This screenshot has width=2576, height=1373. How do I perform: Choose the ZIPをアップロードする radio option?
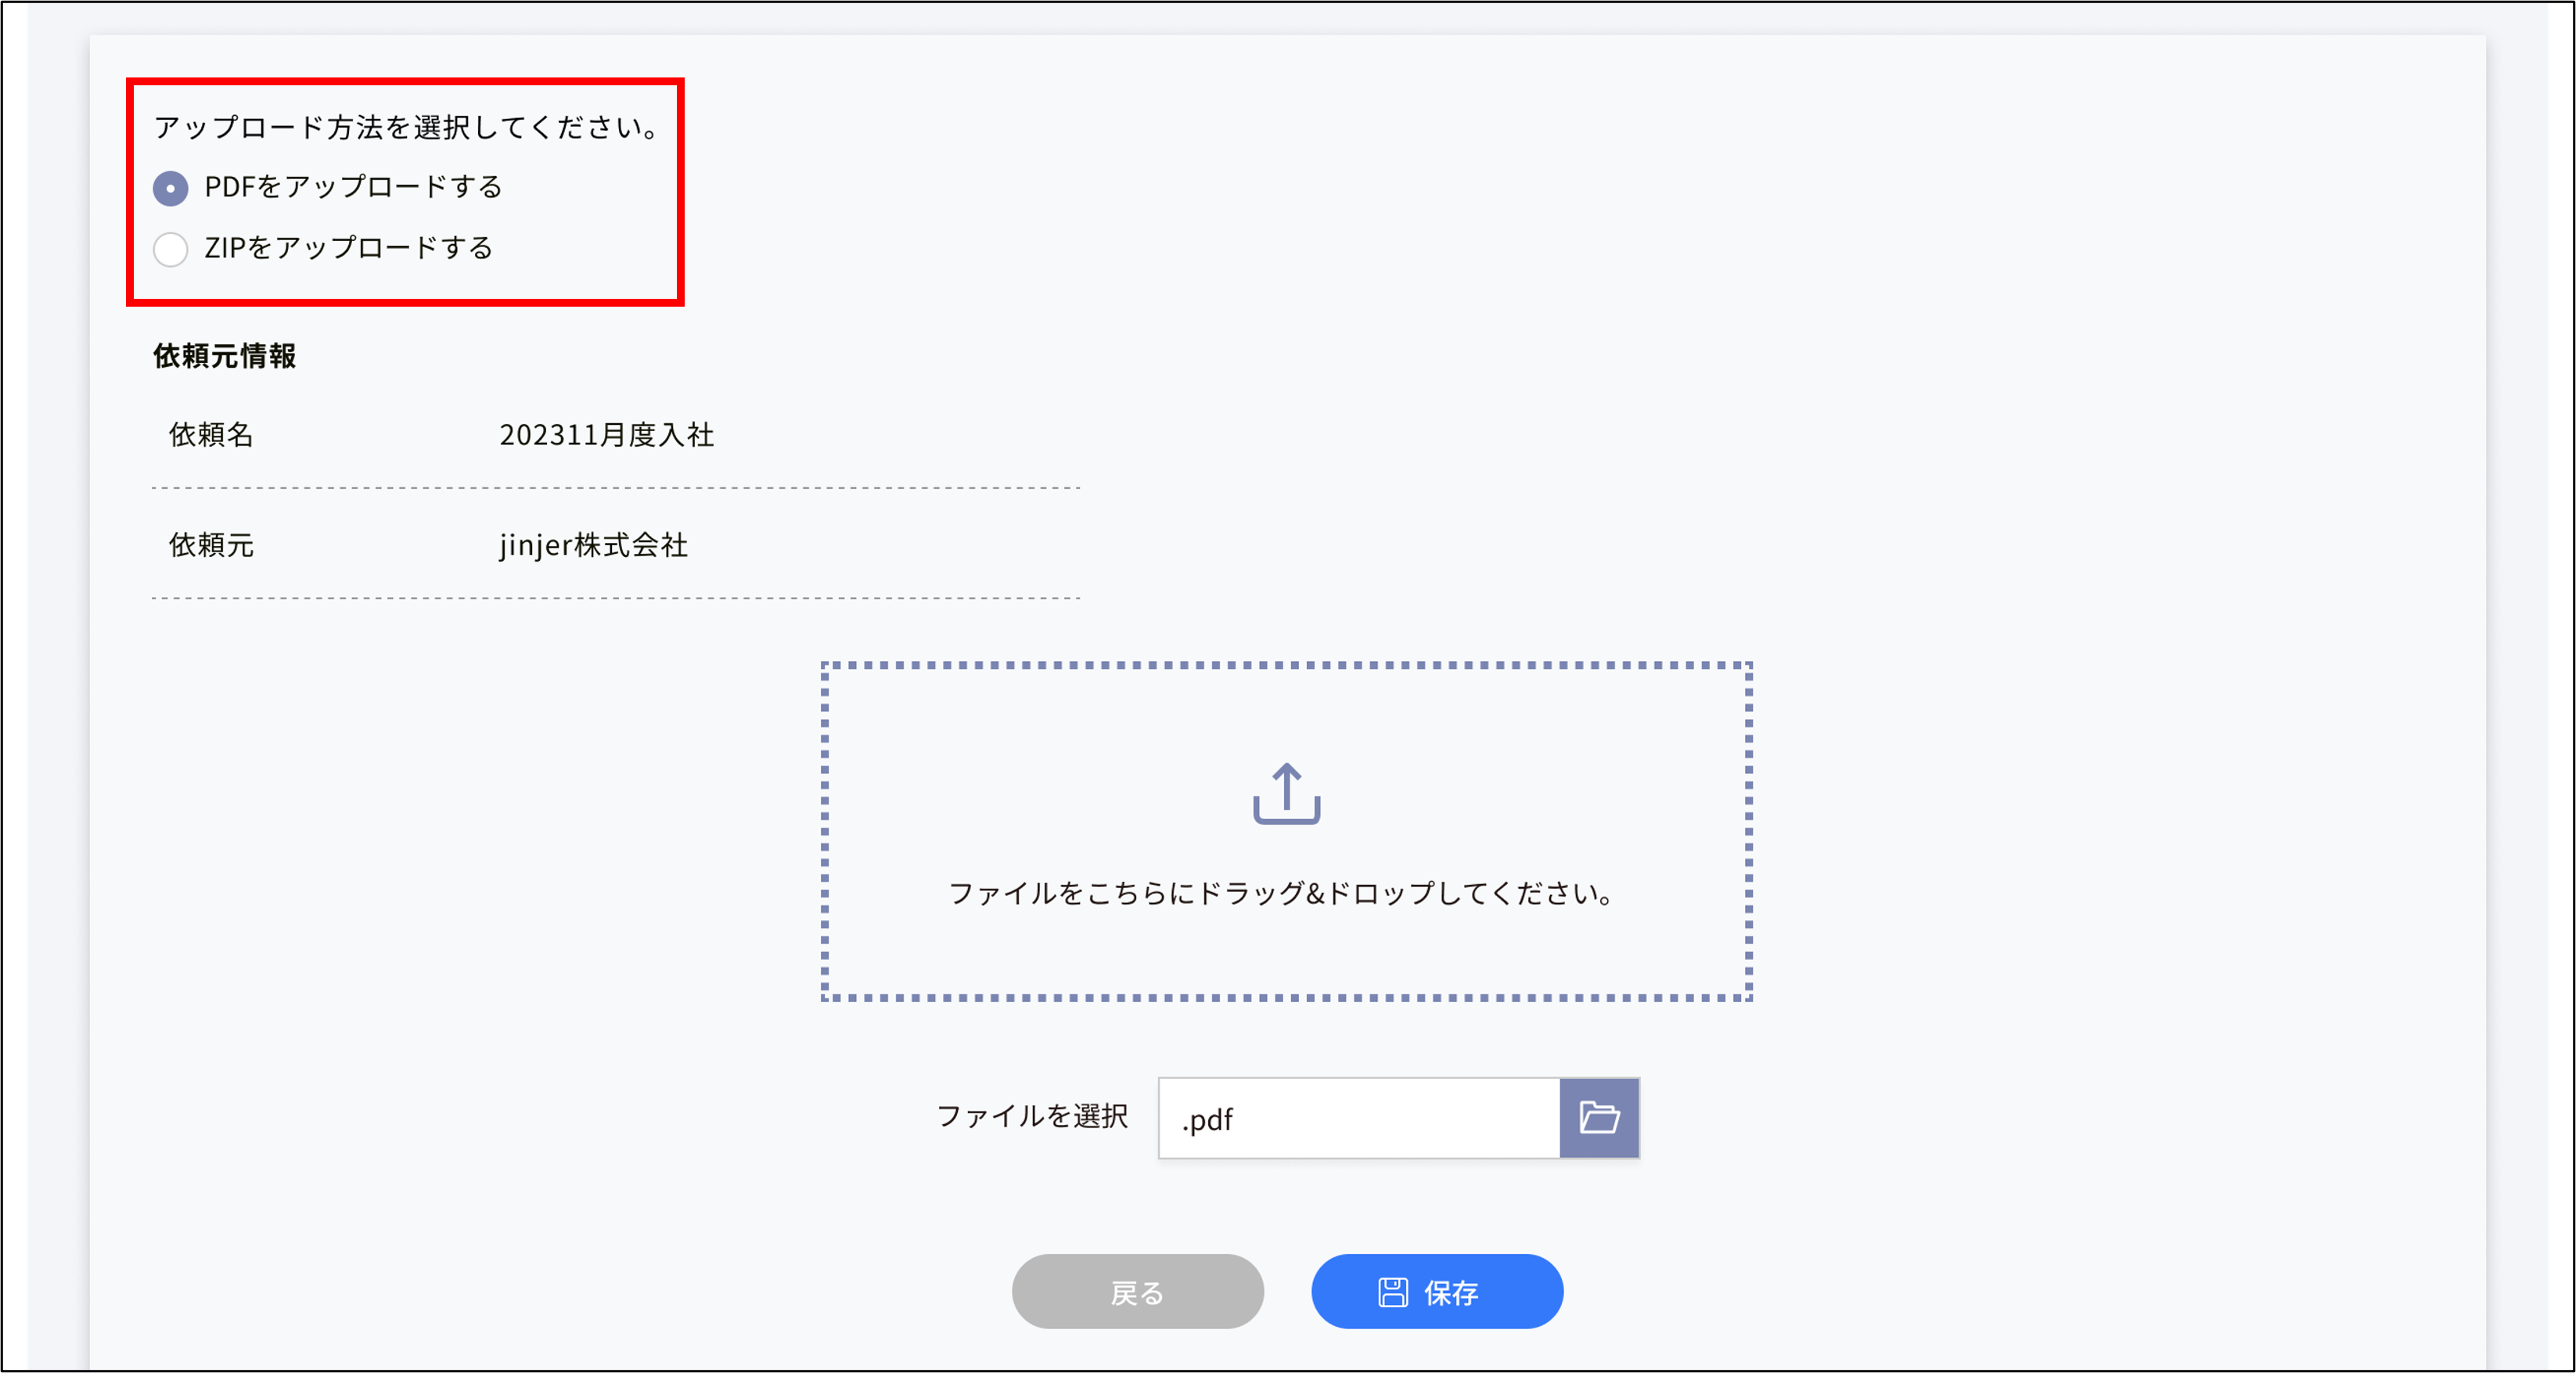point(171,249)
